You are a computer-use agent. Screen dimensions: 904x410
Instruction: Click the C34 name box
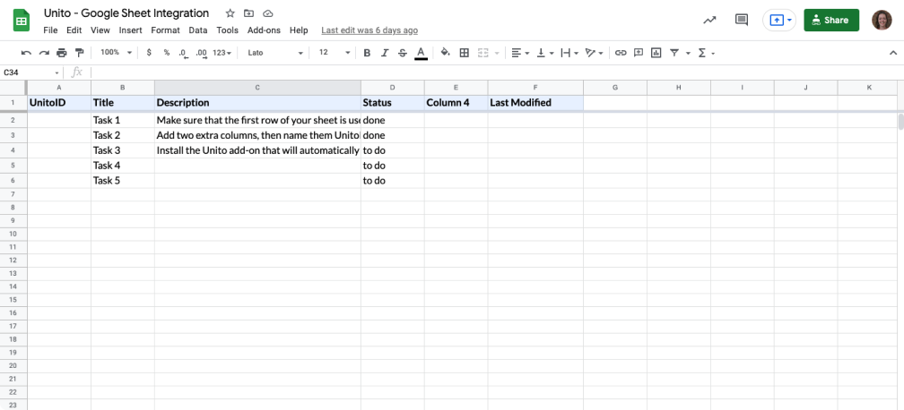tap(31, 73)
